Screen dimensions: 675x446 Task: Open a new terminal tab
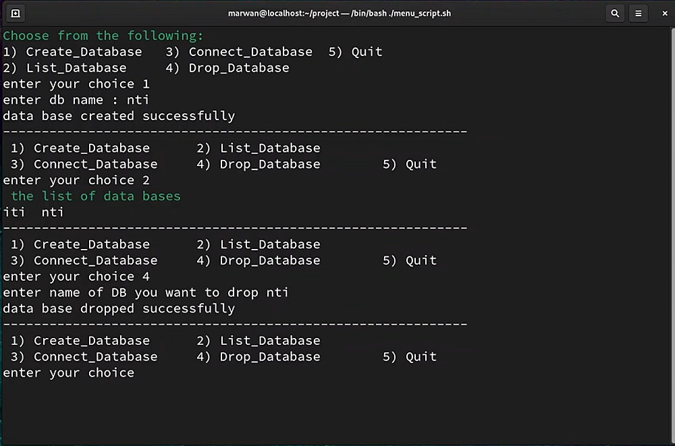[x=16, y=13]
